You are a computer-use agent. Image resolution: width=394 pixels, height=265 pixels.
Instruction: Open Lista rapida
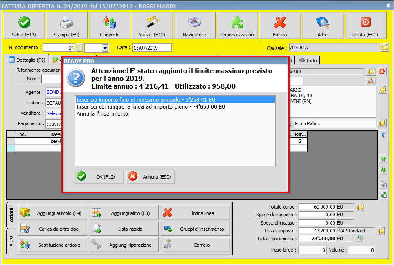(124, 229)
